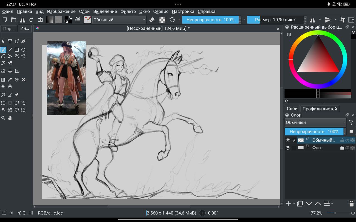Image resolution: width=356 pixels, height=222 pixels.
Task: Toggle visibility of the Обычный layer
Action: pyautogui.click(x=288, y=140)
